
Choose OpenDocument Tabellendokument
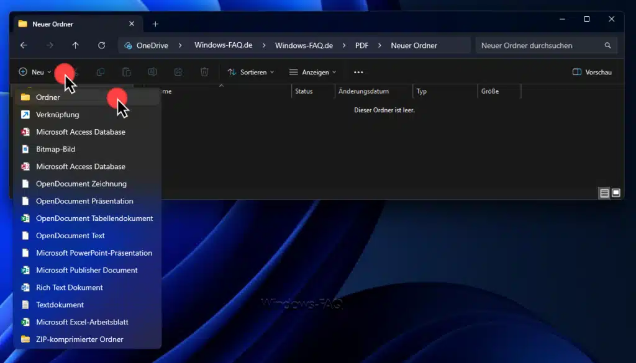(x=87, y=218)
